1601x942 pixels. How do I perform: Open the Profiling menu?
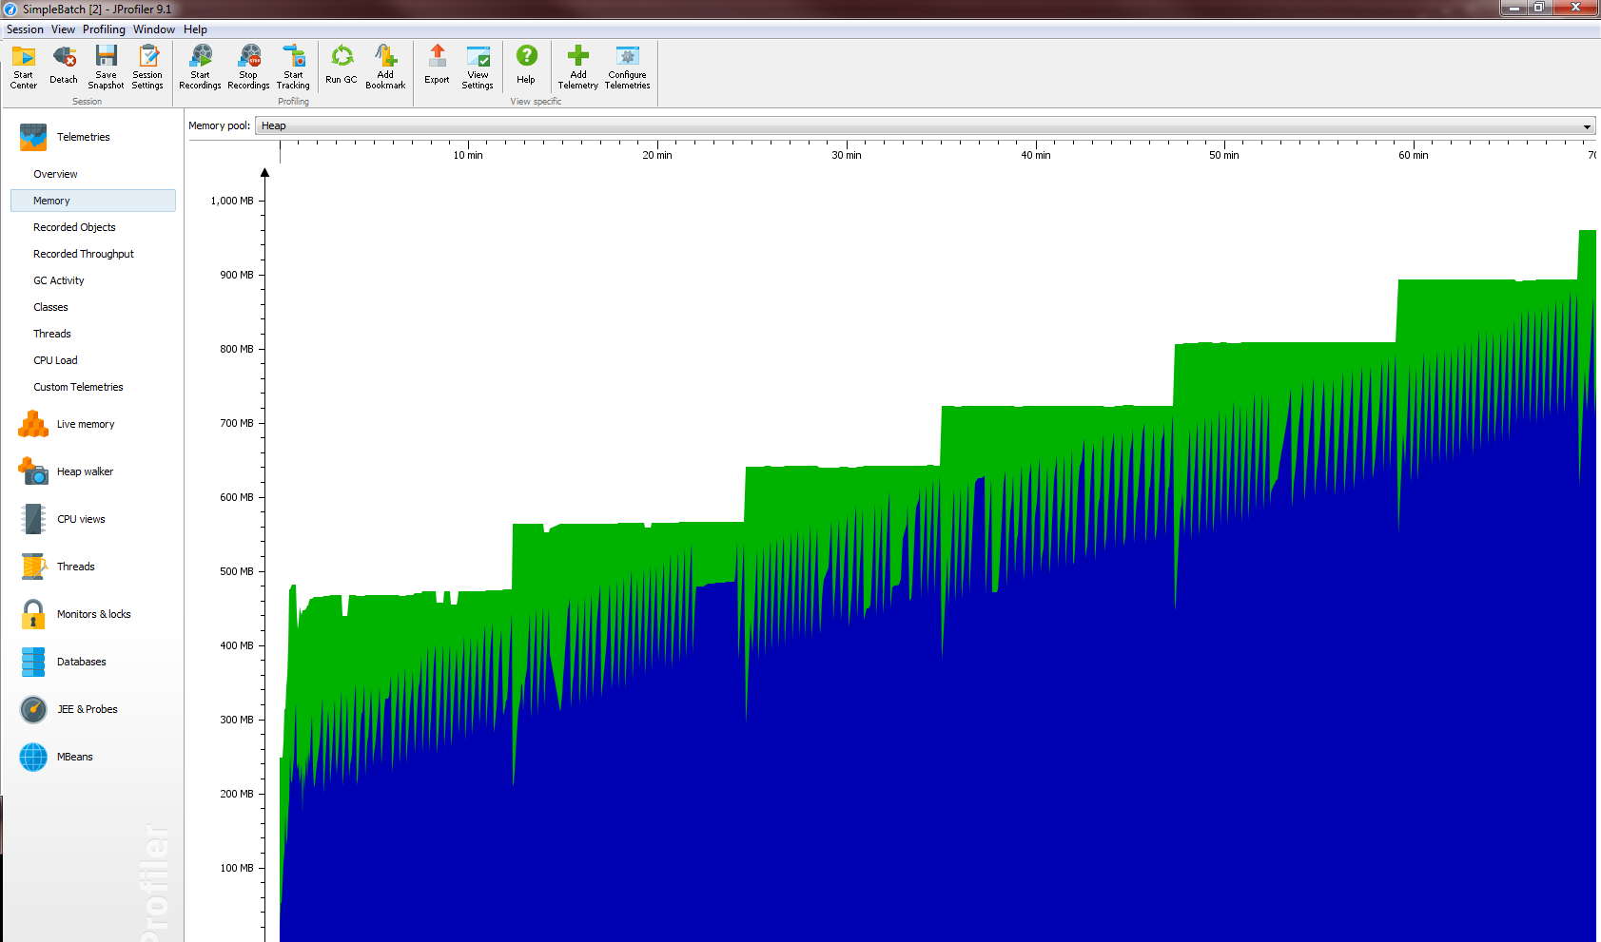104,29
